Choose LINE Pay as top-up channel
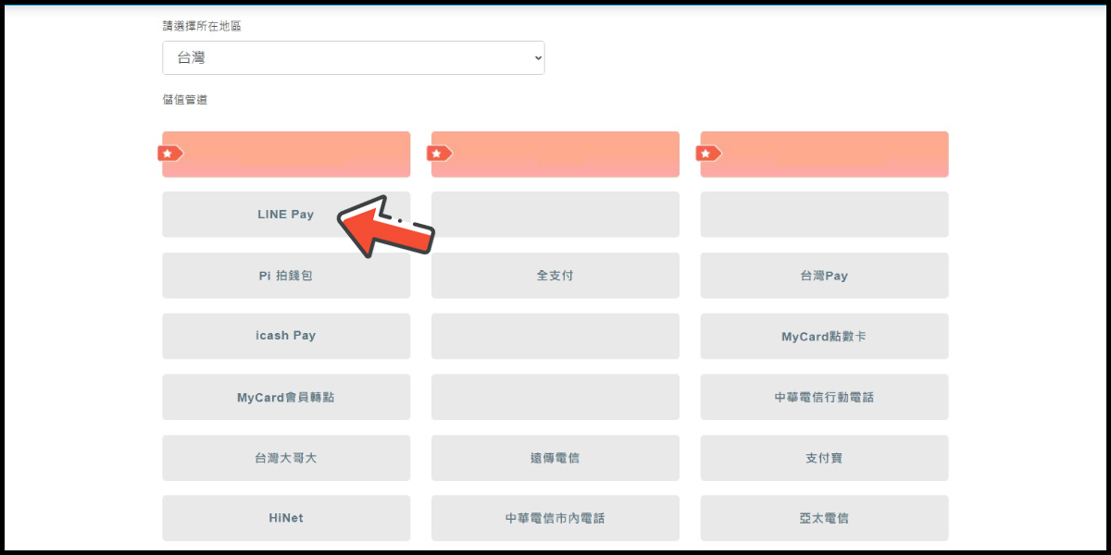The image size is (1111, 555). click(x=286, y=215)
